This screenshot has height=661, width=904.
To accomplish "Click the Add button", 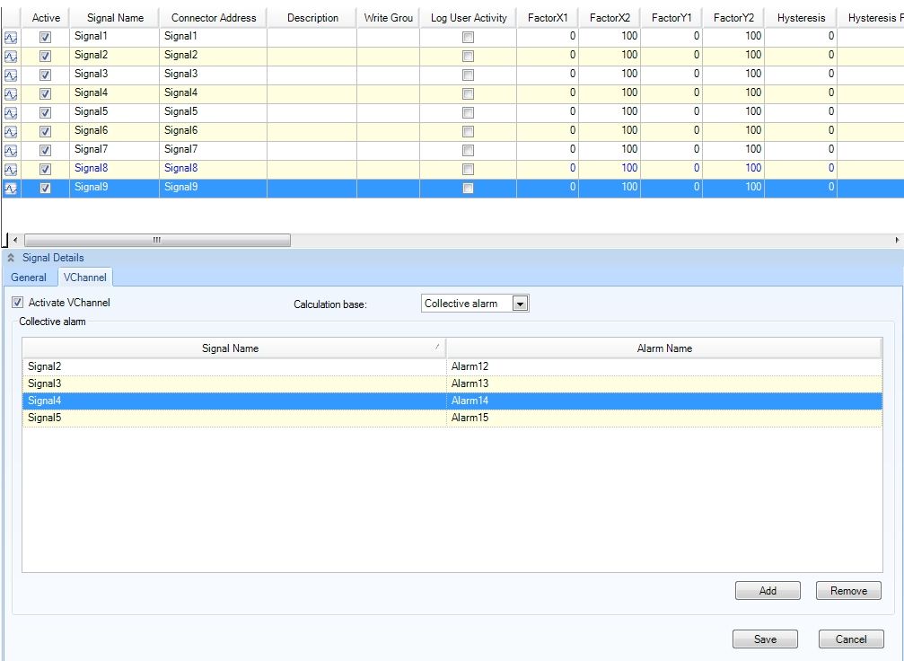I will point(768,591).
